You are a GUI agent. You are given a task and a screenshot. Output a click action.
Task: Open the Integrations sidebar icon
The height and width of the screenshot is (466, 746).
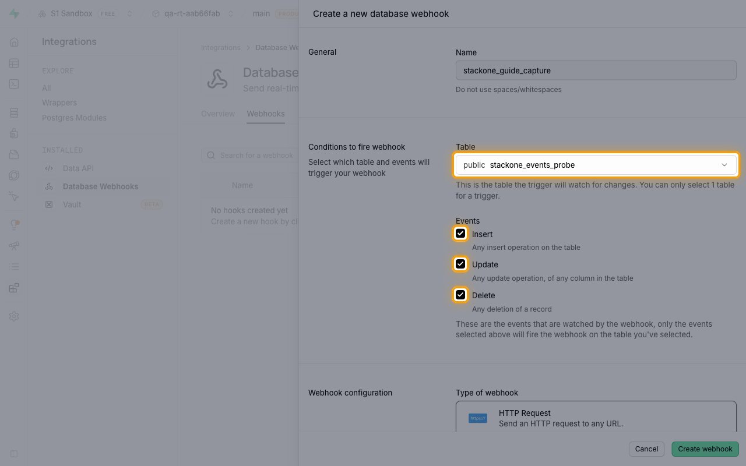pos(14,288)
